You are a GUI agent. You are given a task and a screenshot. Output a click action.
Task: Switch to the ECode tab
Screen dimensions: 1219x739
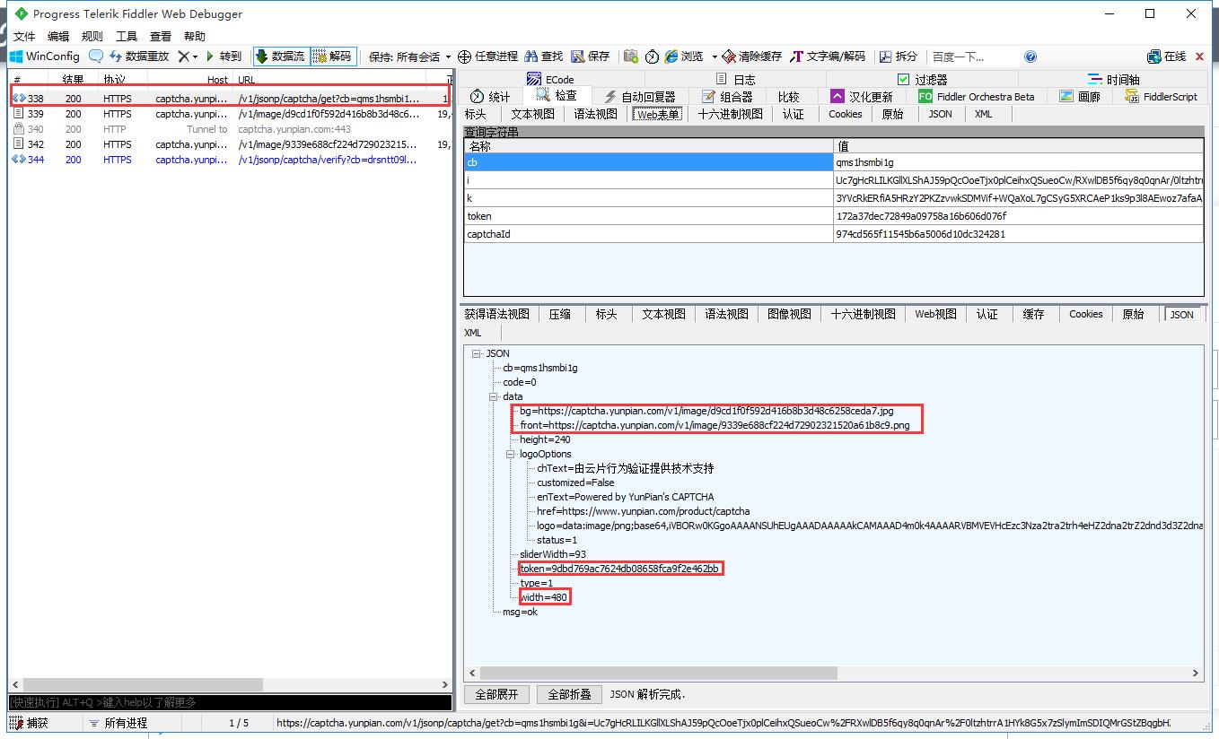pyautogui.click(x=550, y=80)
